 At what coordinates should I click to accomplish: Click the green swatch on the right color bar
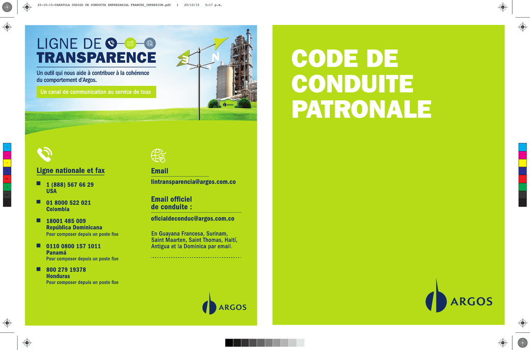point(523,187)
